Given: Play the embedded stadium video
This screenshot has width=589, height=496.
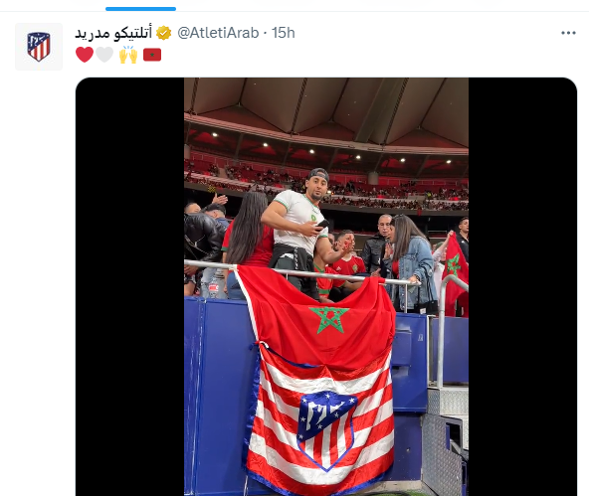Looking at the screenshot, I should tap(326, 286).
